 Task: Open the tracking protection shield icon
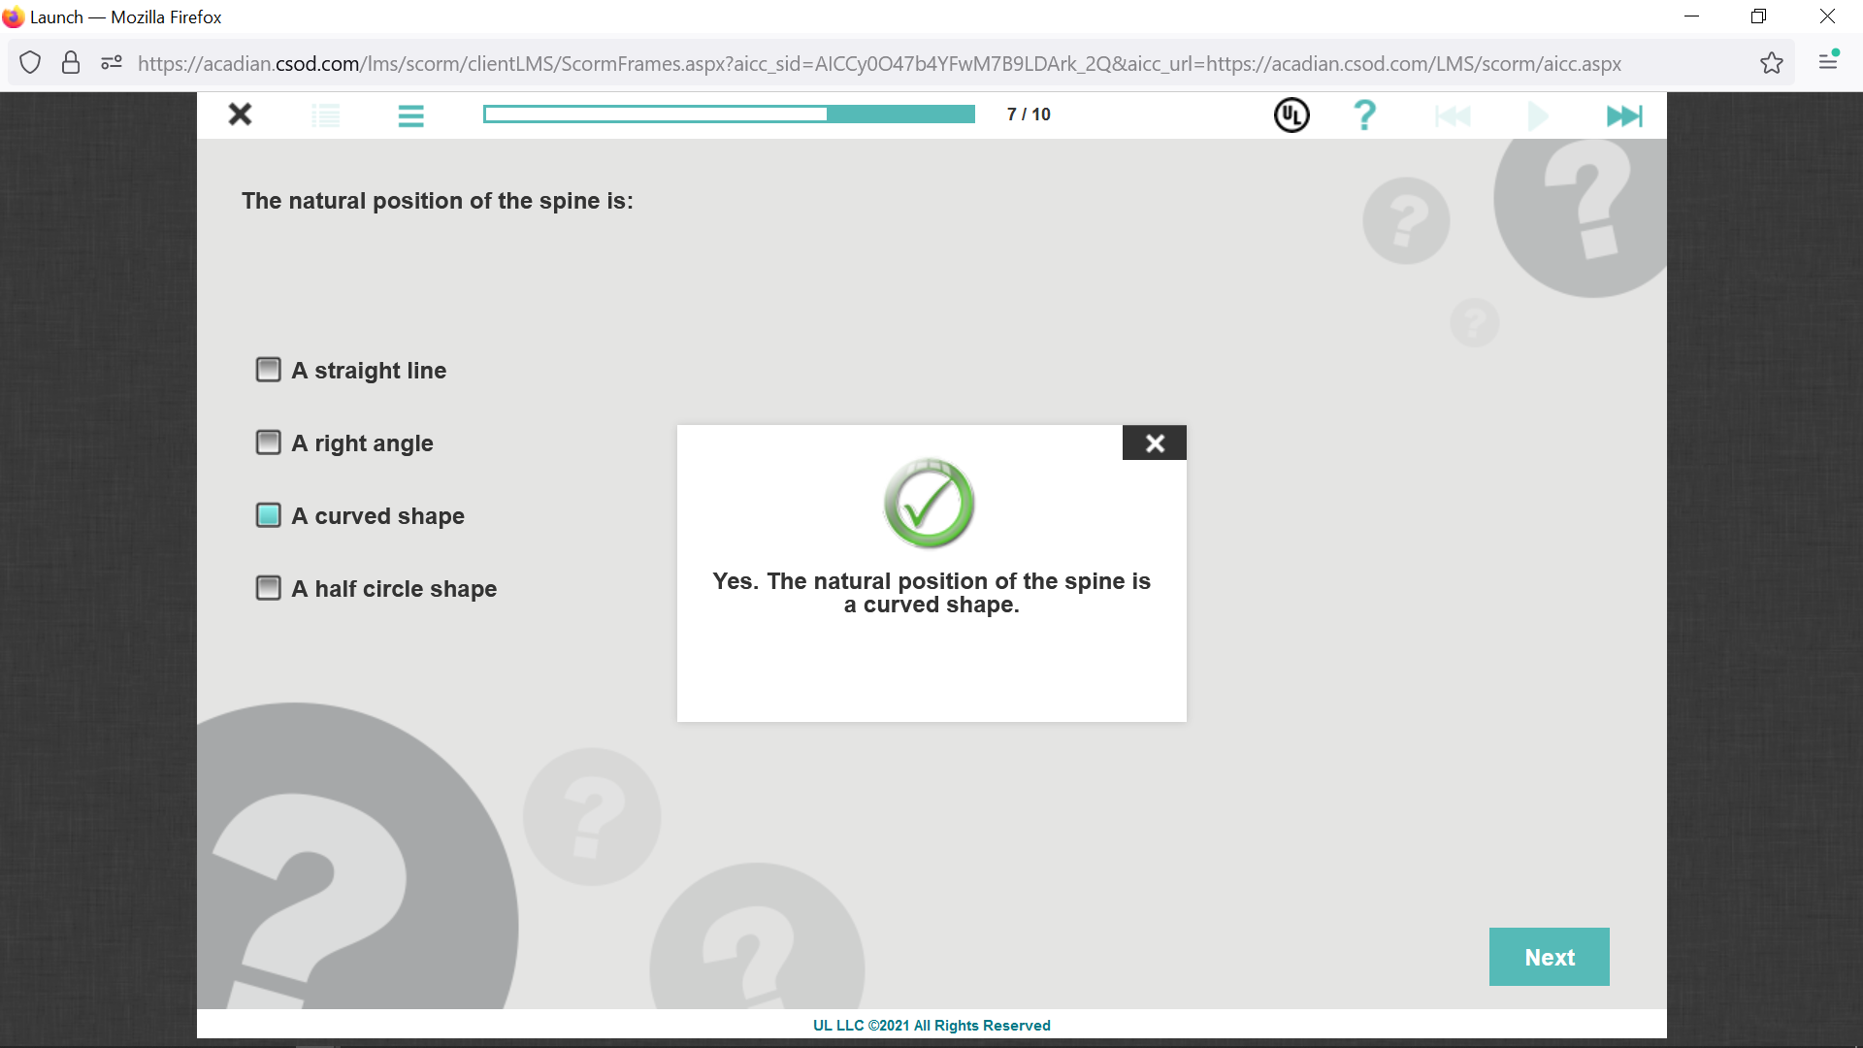pyautogui.click(x=30, y=64)
